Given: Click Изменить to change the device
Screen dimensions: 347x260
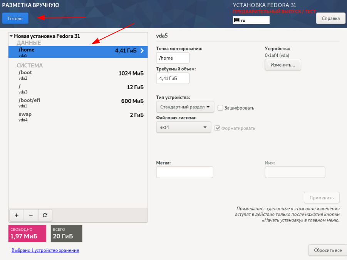Looking at the screenshot, I should [283, 65].
